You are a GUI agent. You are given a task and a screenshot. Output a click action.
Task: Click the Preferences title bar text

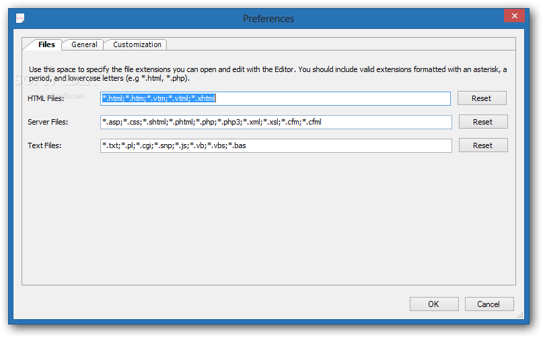tap(268, 19)
